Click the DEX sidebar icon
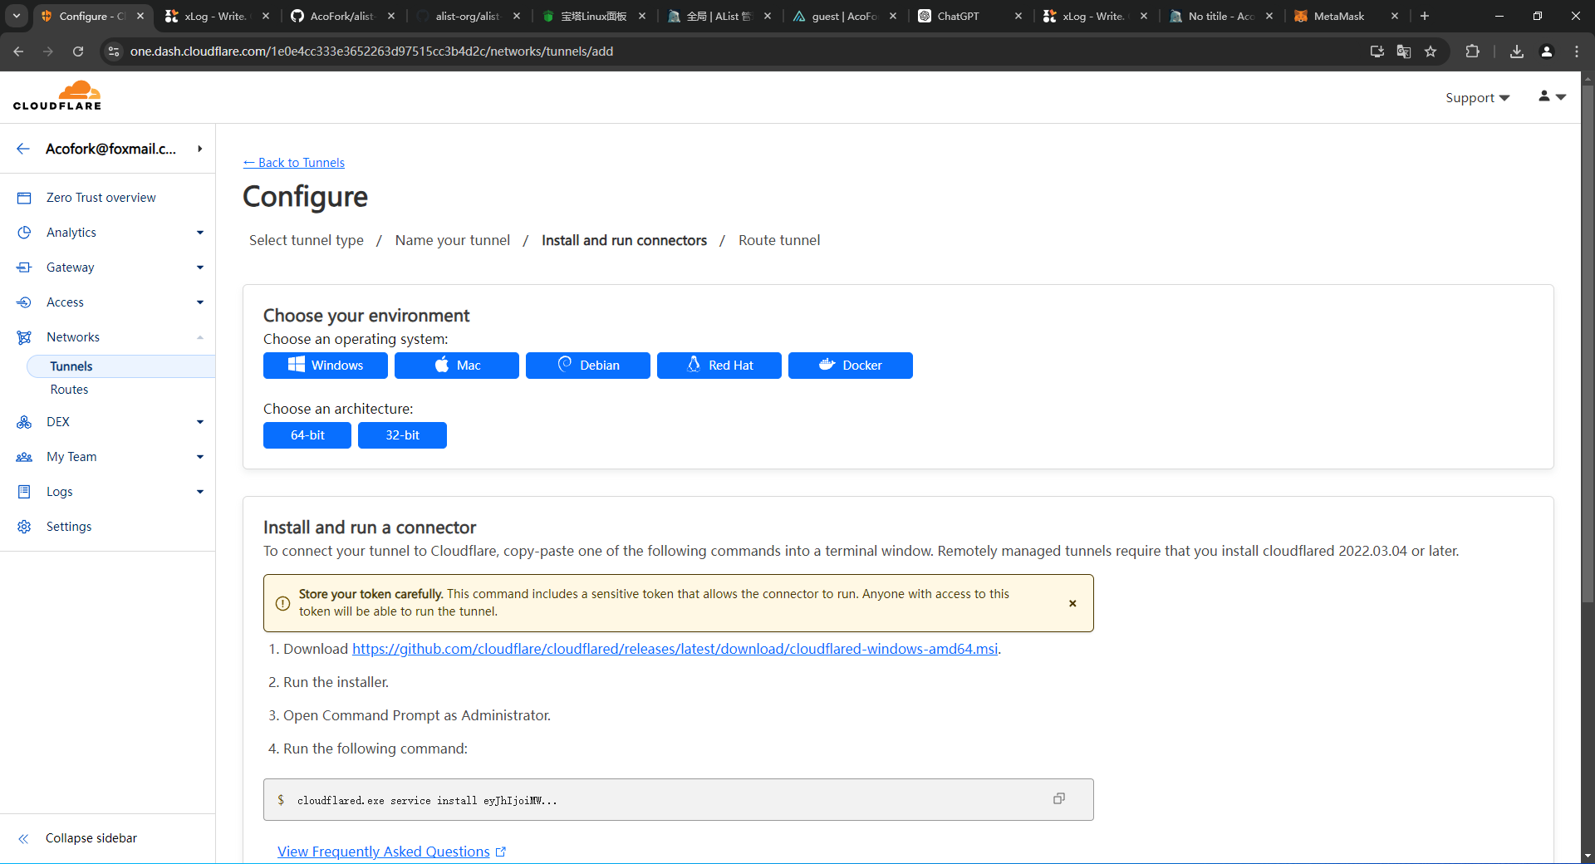Image resolution: width=1595 pixels, height=864 pixels. [24, 422]
